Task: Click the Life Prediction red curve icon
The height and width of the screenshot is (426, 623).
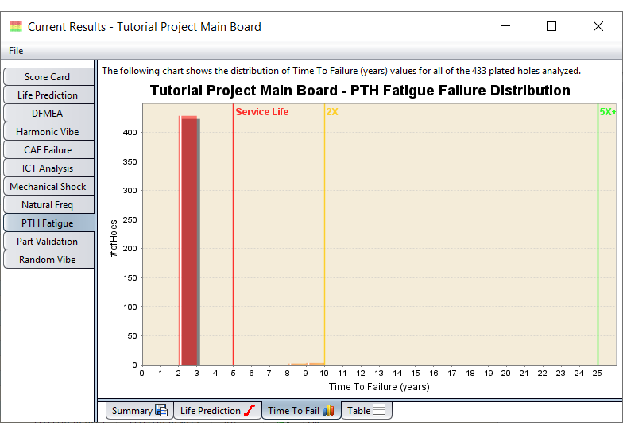Action: pyautogui.click(x=250, y=410)
